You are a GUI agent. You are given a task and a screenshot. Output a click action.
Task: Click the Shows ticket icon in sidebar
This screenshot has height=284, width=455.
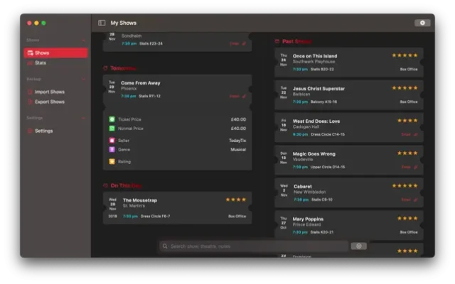(x=30, y=53)
